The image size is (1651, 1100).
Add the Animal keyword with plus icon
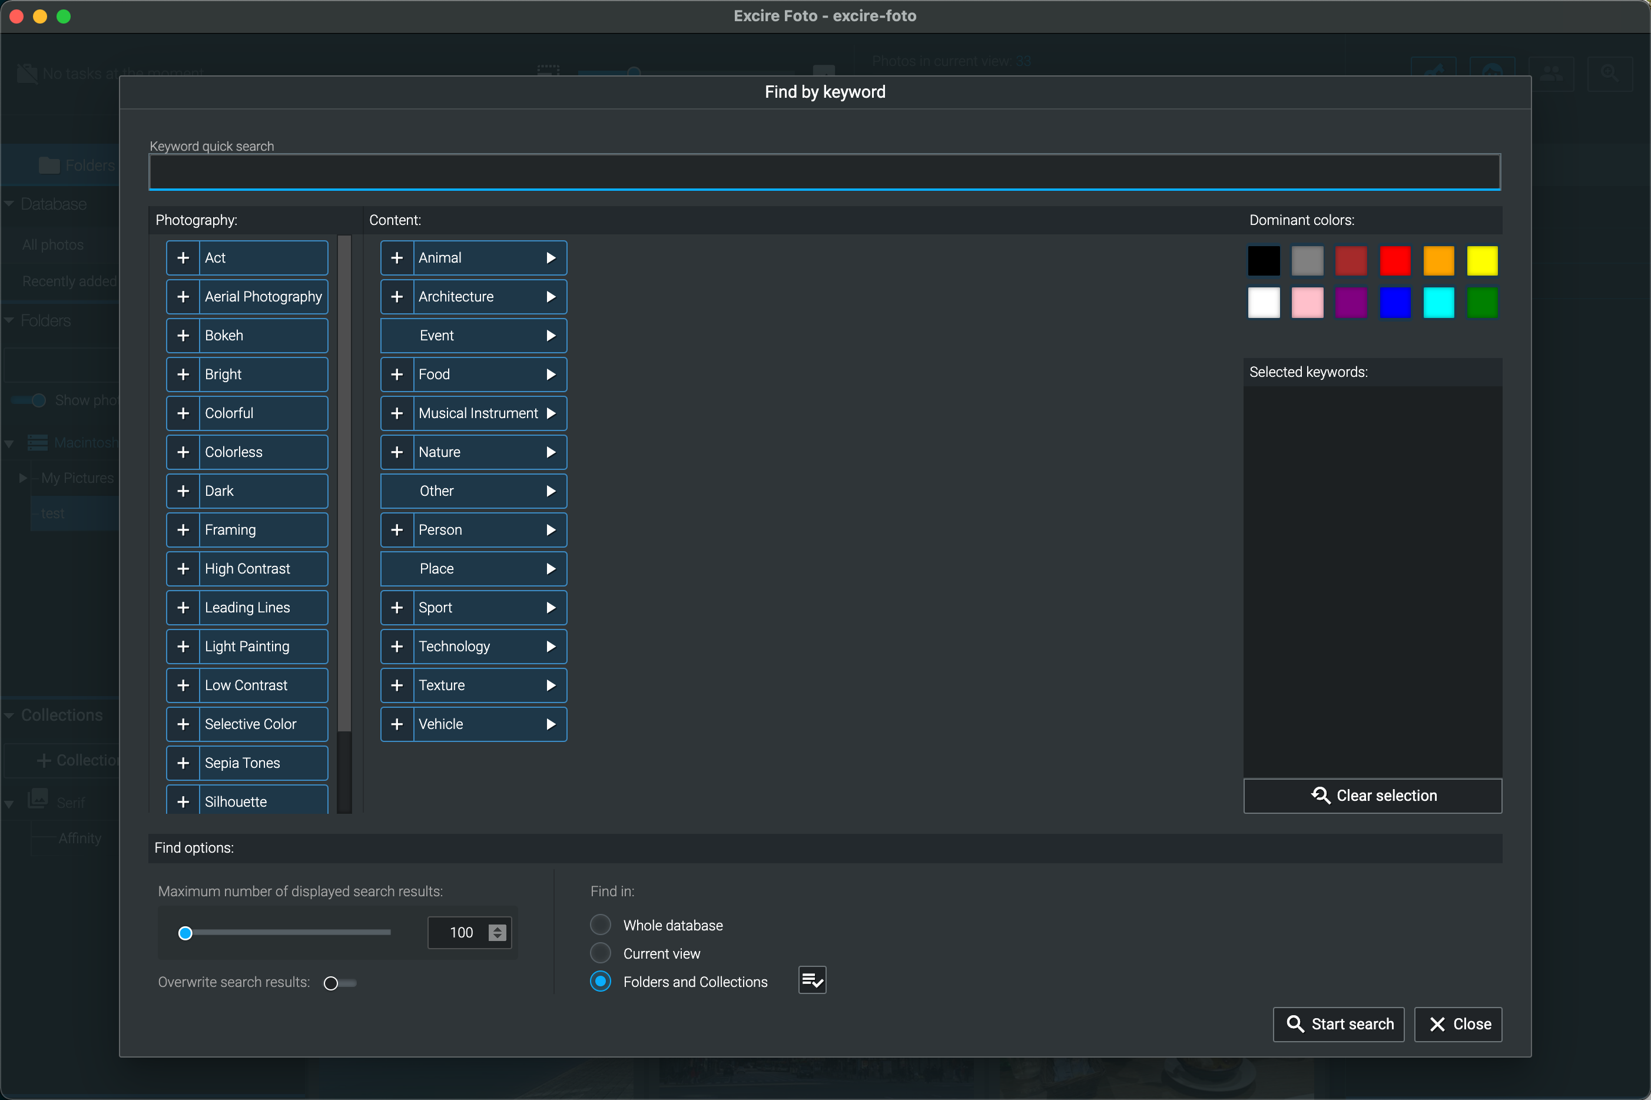click(x=397, y=257)
